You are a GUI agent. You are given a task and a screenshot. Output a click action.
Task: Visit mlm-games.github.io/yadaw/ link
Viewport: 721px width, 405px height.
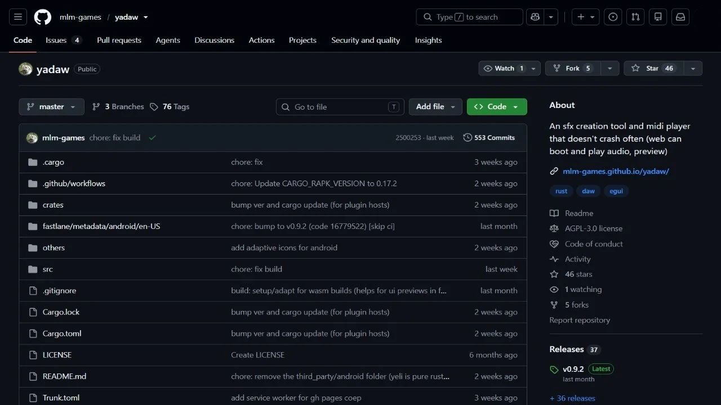click(x=616, y=172)
